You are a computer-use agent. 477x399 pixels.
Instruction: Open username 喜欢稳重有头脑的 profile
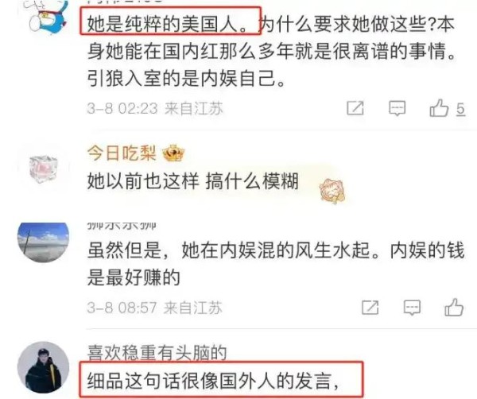coord(157,353)
